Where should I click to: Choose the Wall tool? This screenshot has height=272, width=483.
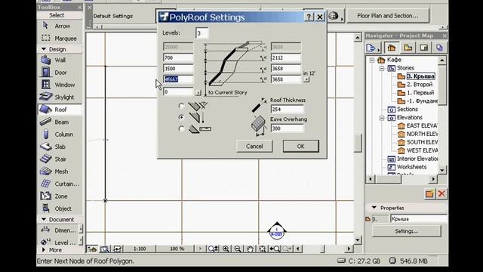coord(60,60)
